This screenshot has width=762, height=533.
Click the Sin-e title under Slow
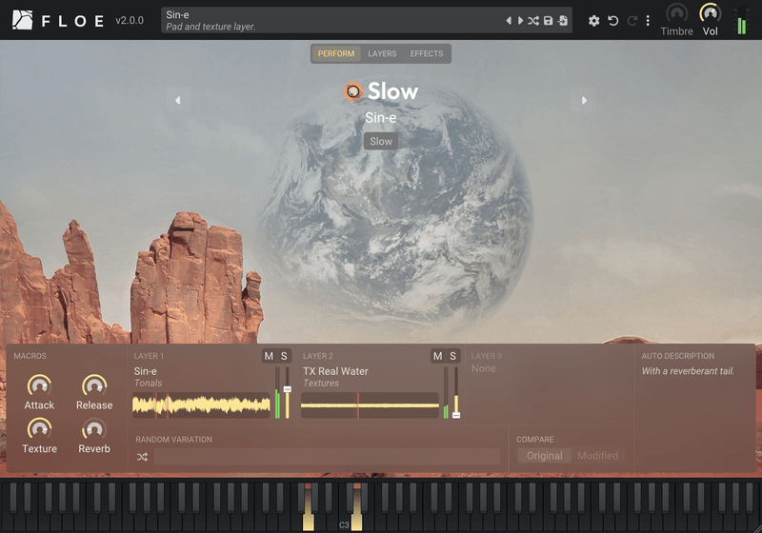coord(380,118)
